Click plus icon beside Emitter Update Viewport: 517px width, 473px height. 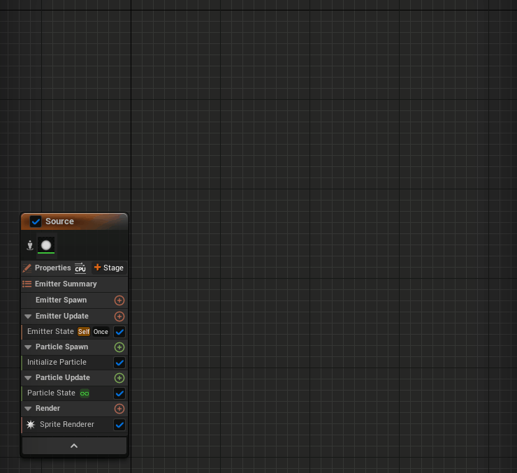click(x=119, y=316)
